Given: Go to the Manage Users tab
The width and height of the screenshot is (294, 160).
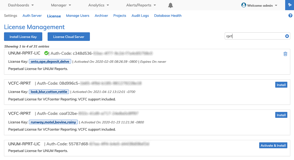Looking at the screenshot, I should (78, 16).
